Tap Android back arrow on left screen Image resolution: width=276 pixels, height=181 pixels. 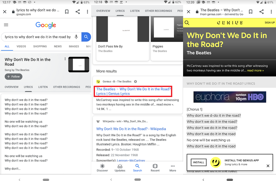pos(20,179)
